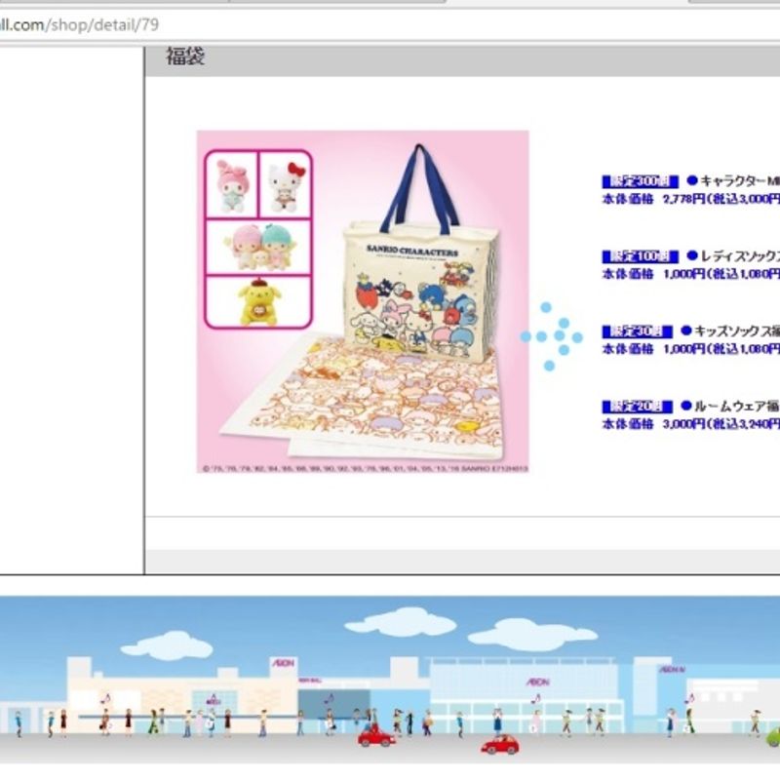Click the 限定30個 badge
The height and width of the screenshot is (780, 780).
click(637, 331)
